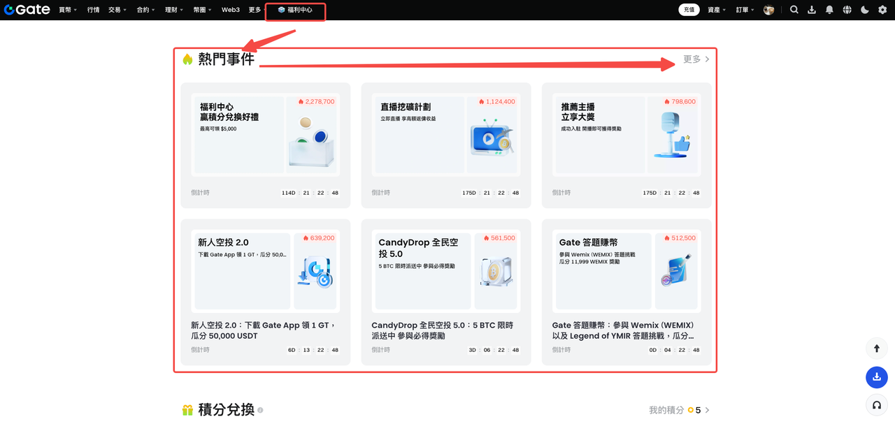Image resolution: width=895 pixels, height=426 pixels.
Task: Click the search magnifier icon
Action: click(794, 10)
